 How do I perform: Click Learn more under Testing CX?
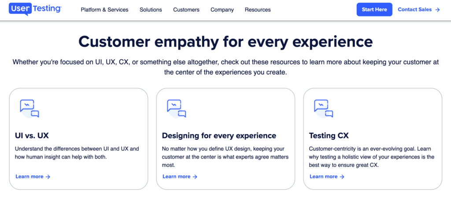coord(324,177)
